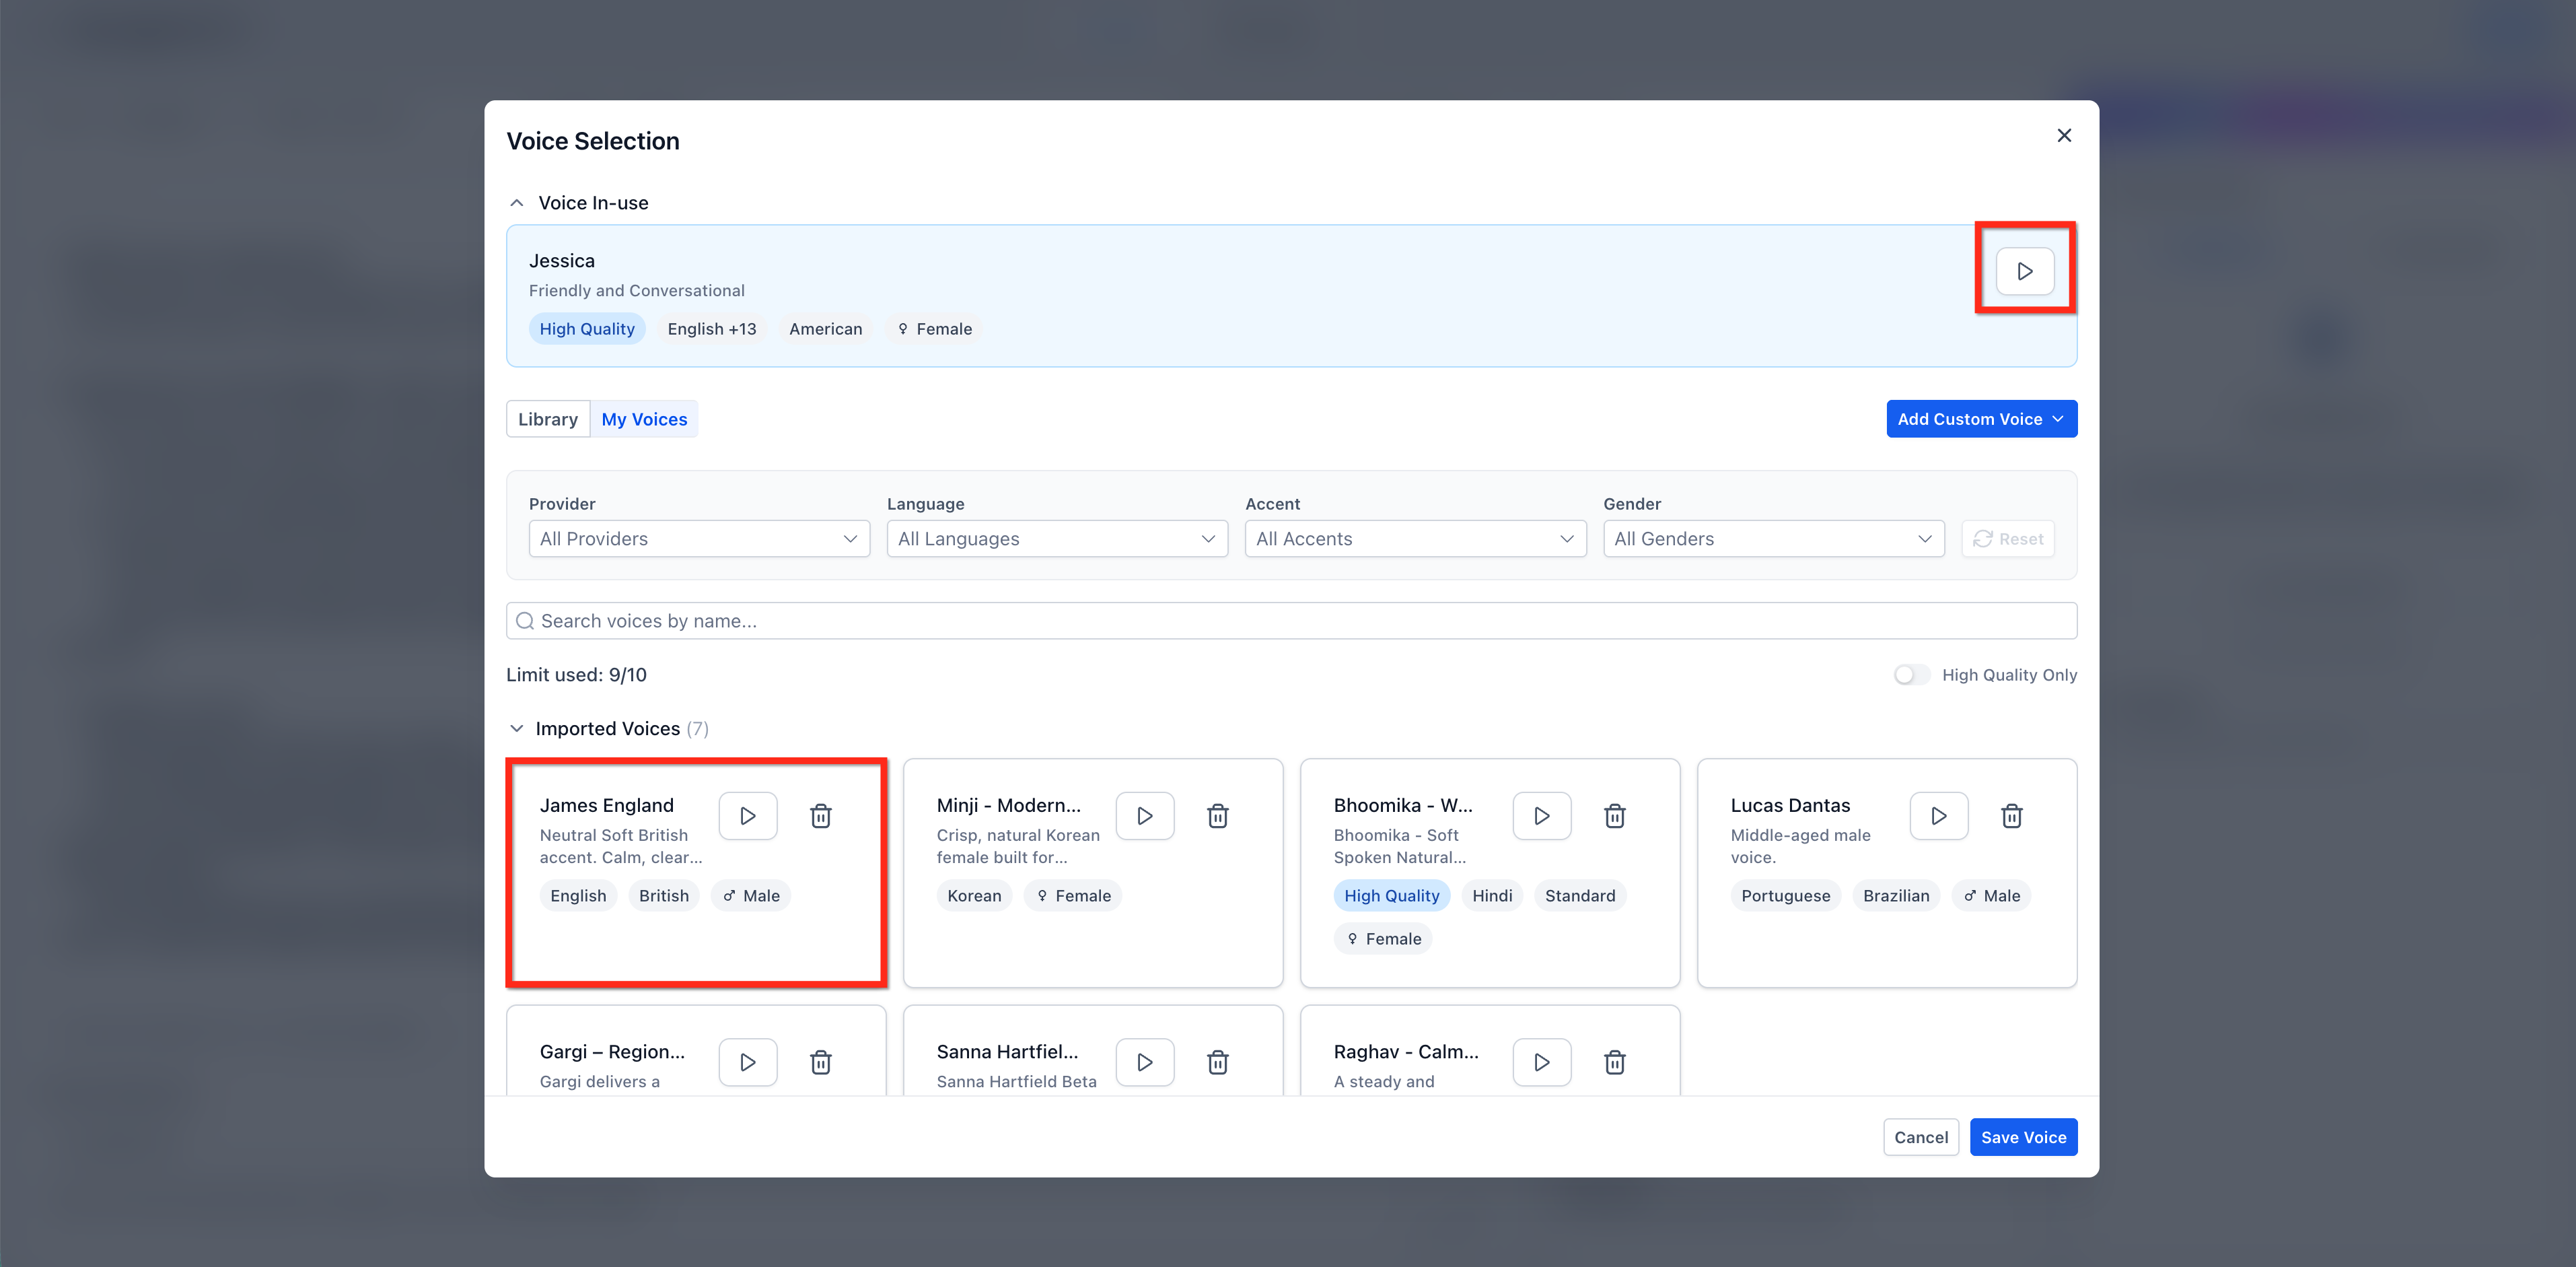Delete the Minji voice
Image resolution: width=2576 pixels, height=1267 pixels.
pyautogui.click(x=1218, y=816)
